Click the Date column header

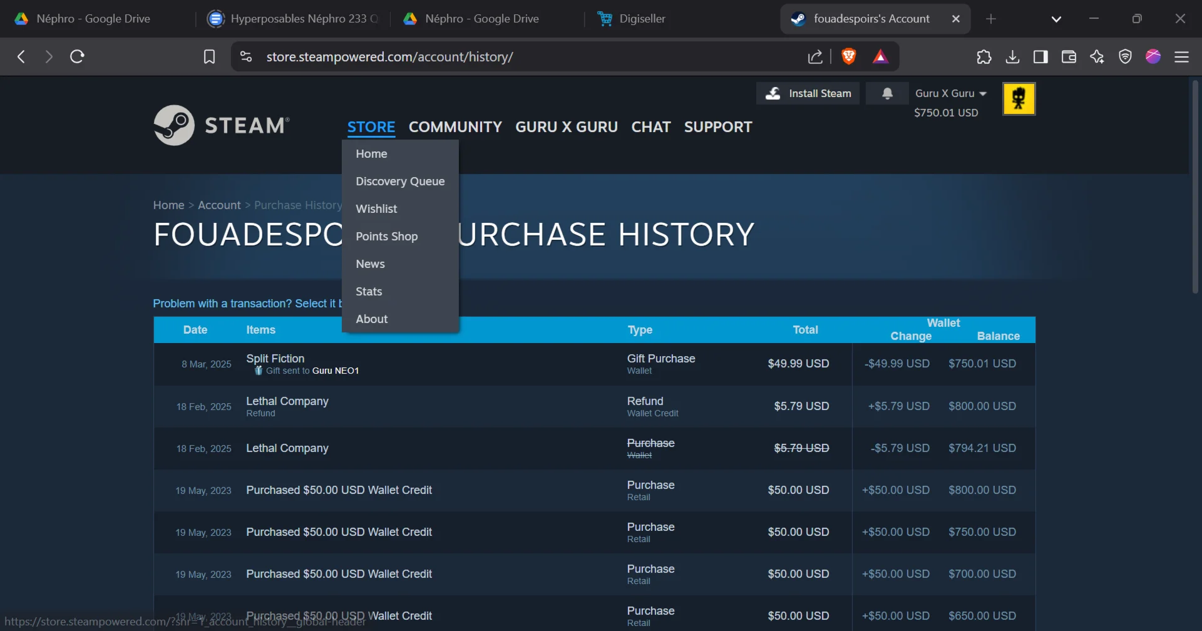point(195,330)
